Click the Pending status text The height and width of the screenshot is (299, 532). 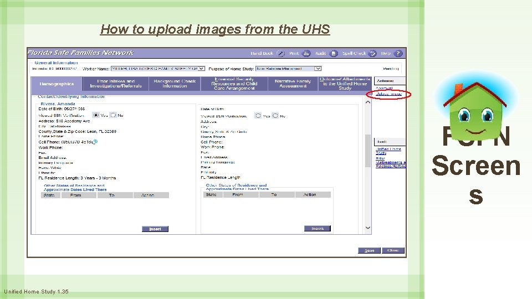[391, 69]
